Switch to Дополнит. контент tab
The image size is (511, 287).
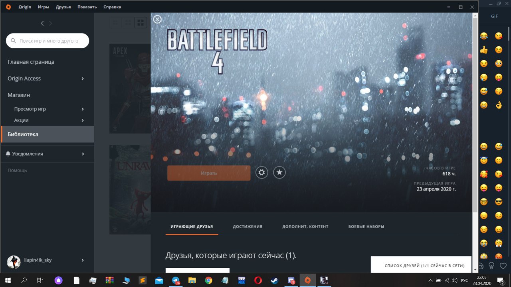coord(305,226)
